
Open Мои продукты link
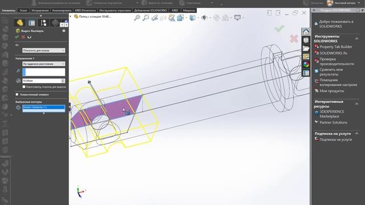[x=331, y=91]
